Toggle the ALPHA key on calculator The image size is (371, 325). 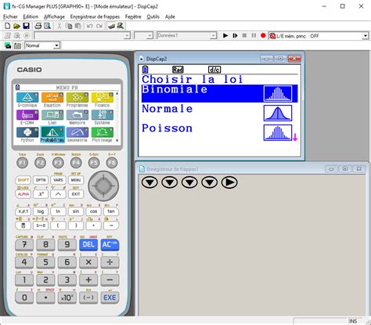coord(23,194)
